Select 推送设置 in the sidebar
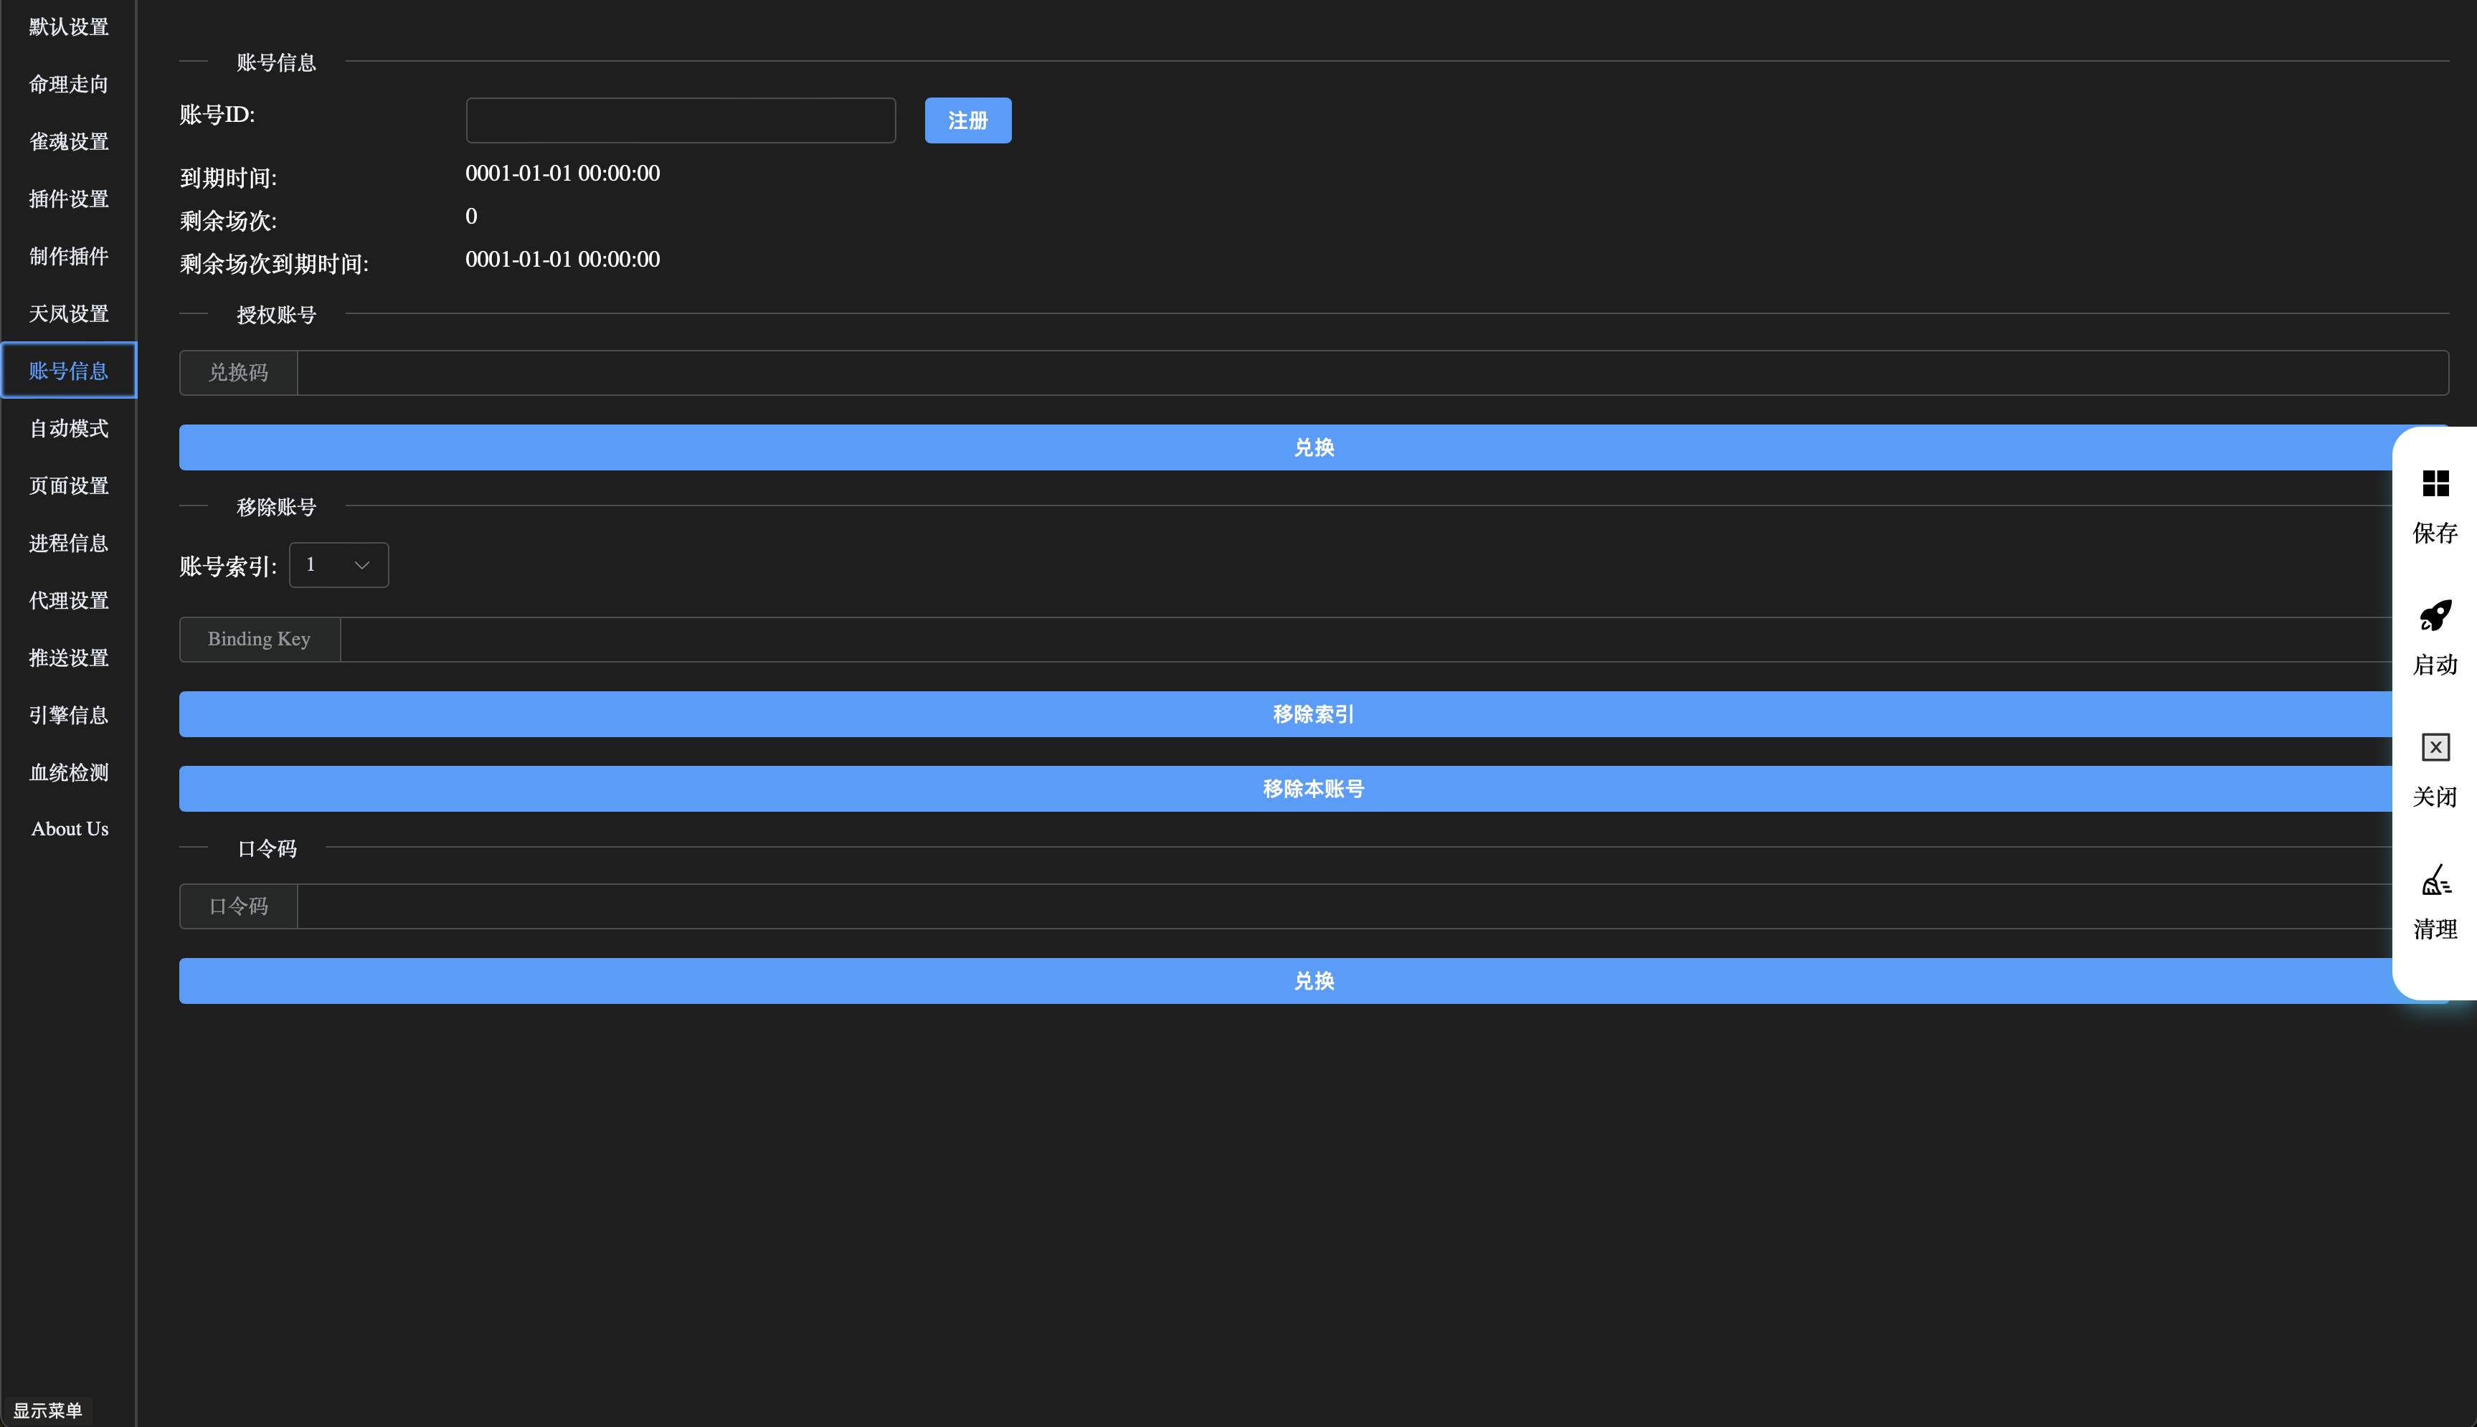Screen dimensions: 2477x1427 (x=69, y=658)
